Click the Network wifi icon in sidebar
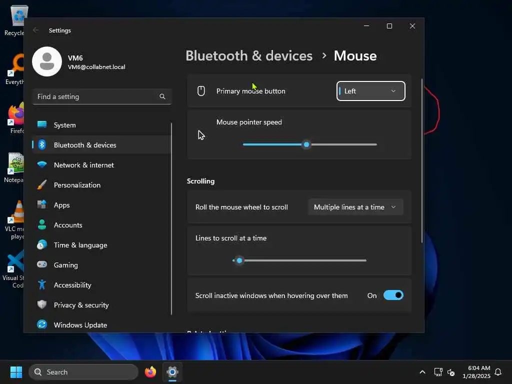512x384 pixels. (42, 164)
